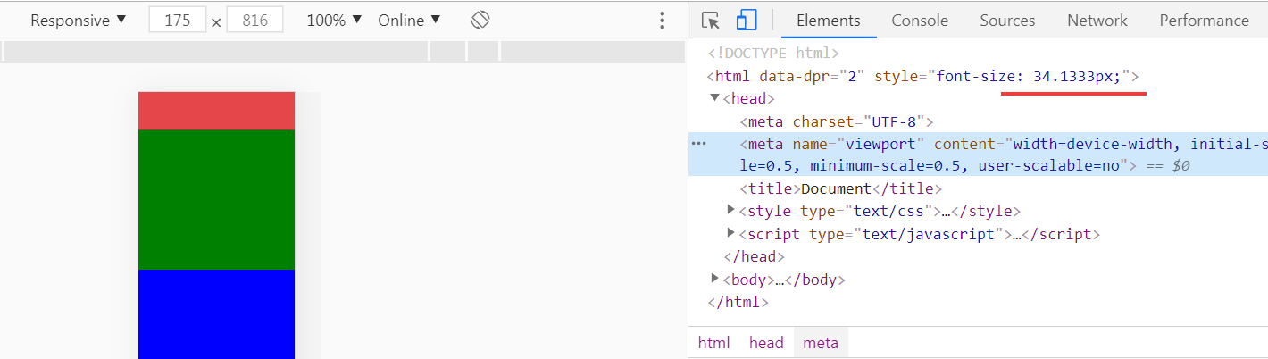This screenshot has width=1268, height=359.
Task: Toggle the device toolbar icon
Action: [x=746, y=20]
